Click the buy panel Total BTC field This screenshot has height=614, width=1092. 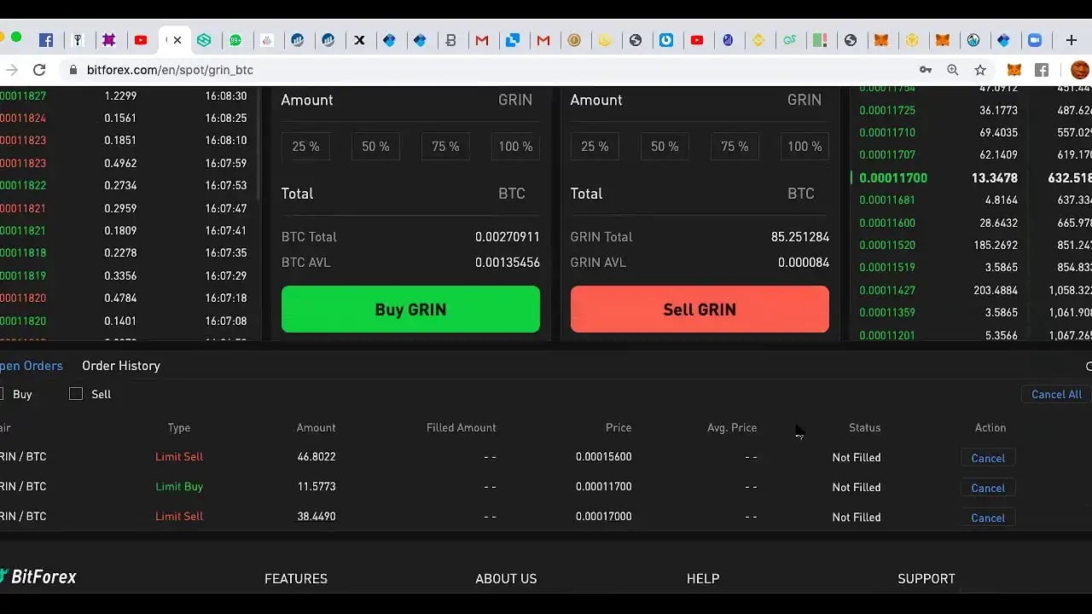point(410,194)
